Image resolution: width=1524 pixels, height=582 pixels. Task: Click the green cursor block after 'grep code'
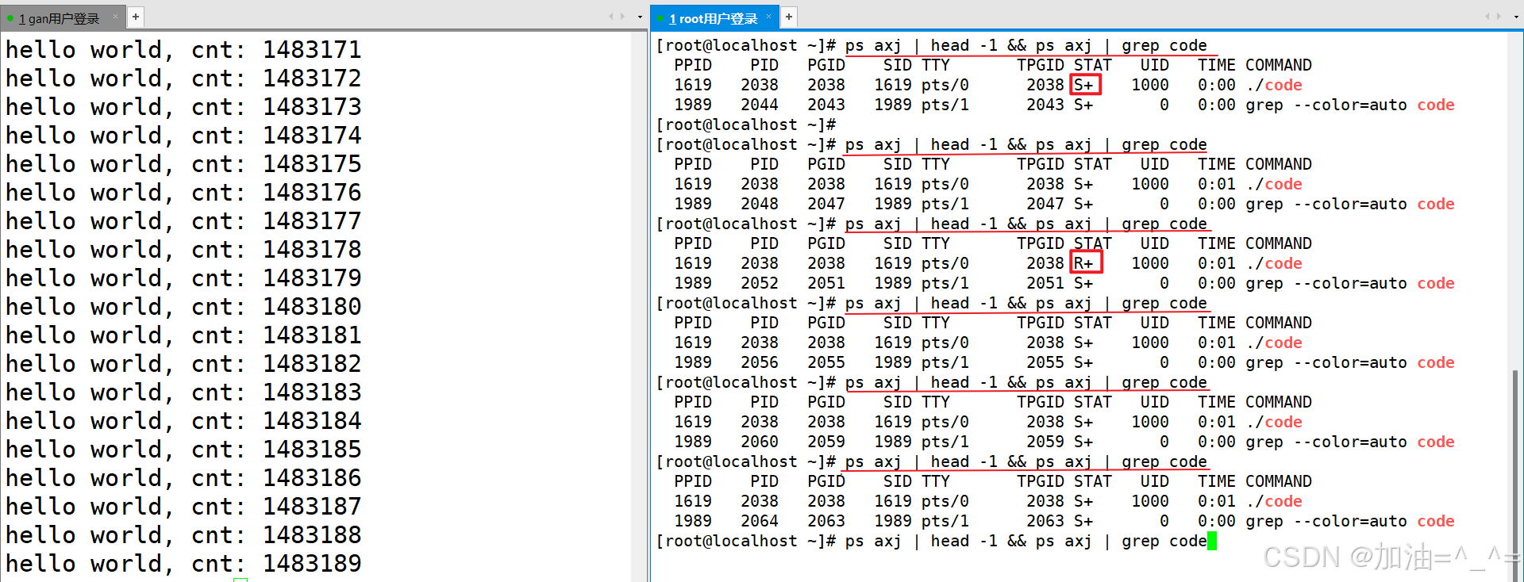click(x=1212, y=541)
